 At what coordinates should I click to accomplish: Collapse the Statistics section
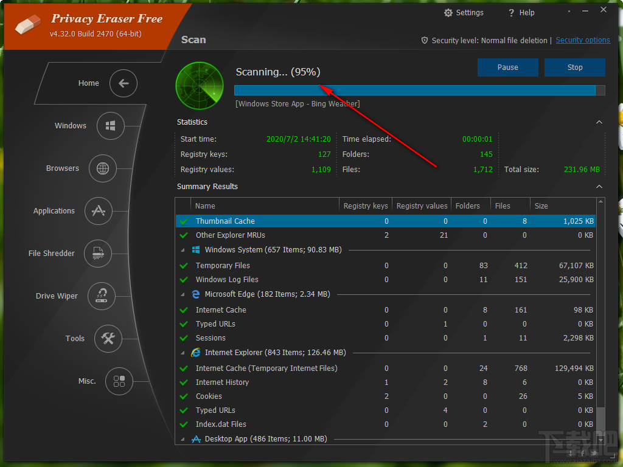(599, 122)
